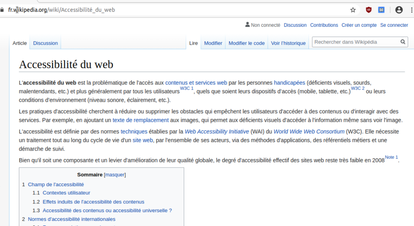Open the W3C 2 reference note

coord(358,88)
